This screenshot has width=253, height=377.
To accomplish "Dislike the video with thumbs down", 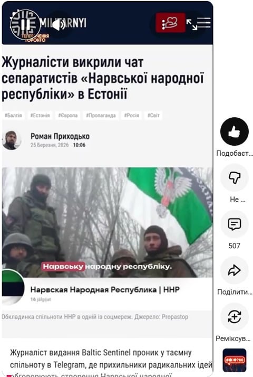I will 234,178.
